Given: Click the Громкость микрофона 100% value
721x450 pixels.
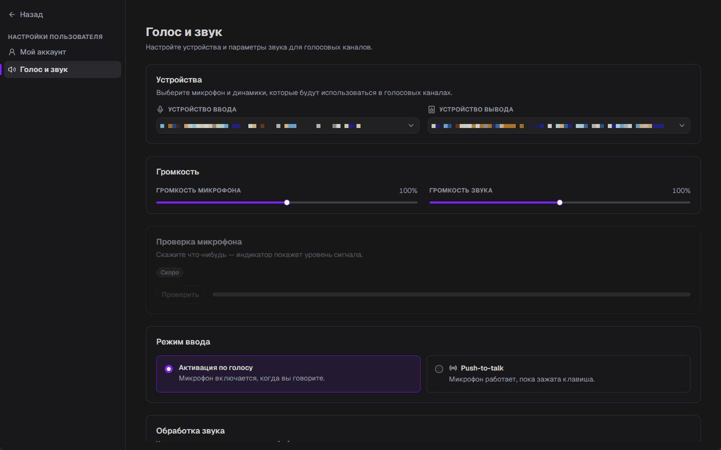Looking at the screenshot, I should (x=408, y=190).
